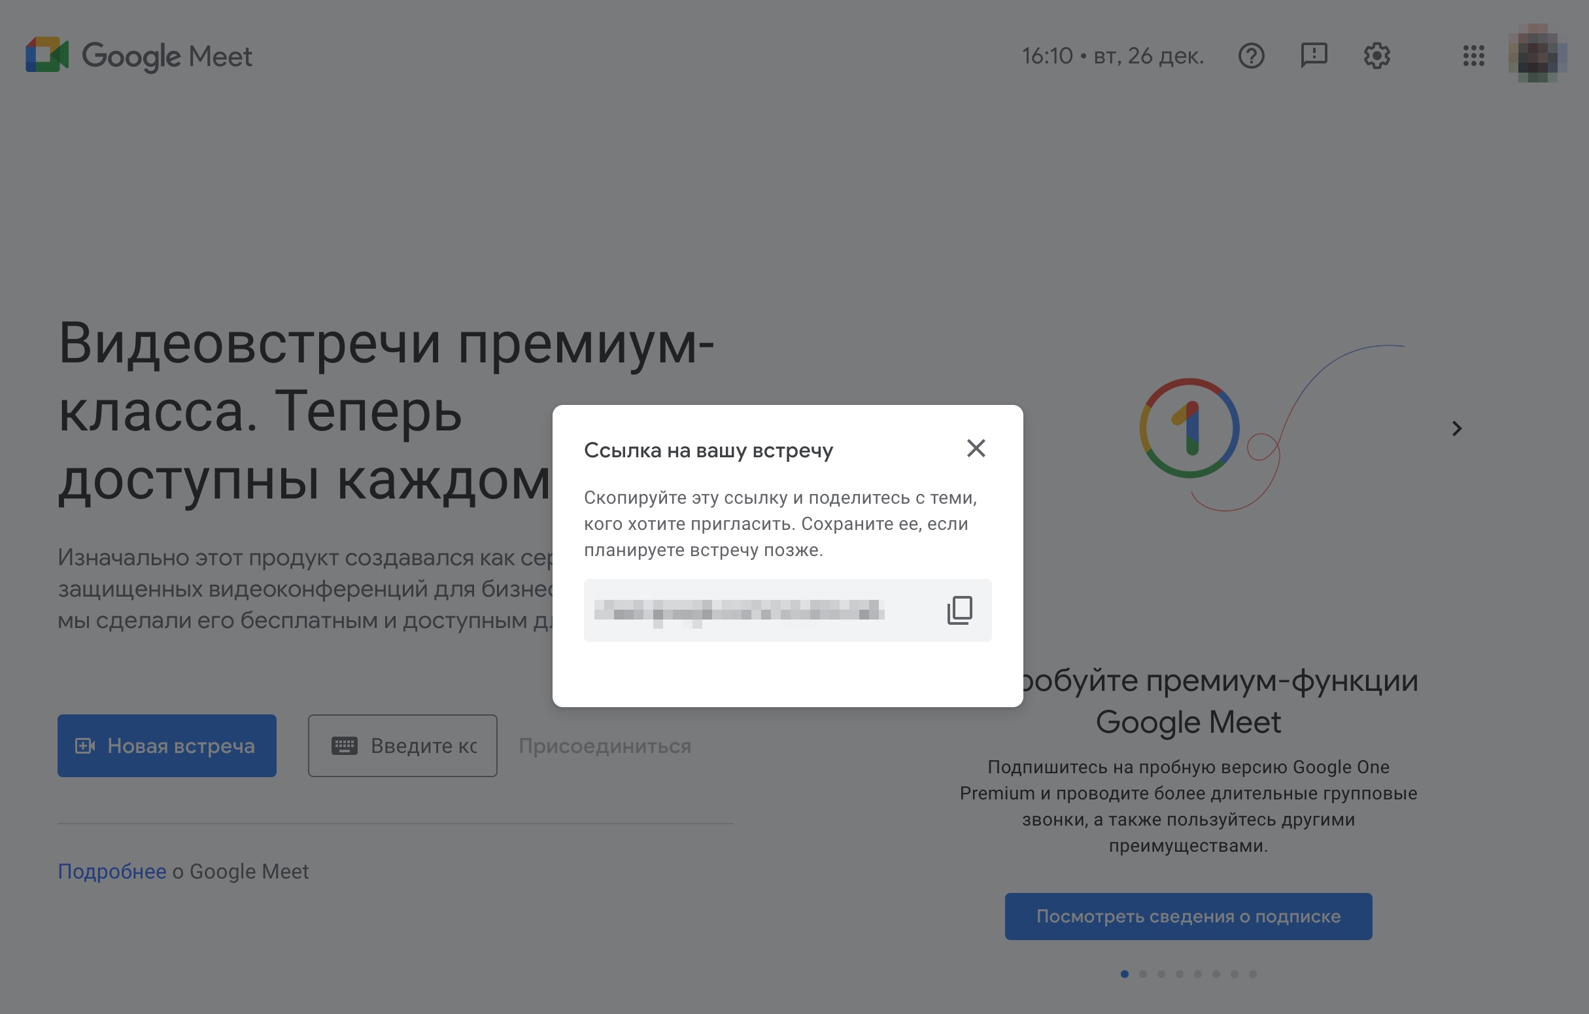Image resolution: width=1589 pixels, height=1014 pixels.
Task: Click the blurred meeting link field
Action: click(788, 610)
